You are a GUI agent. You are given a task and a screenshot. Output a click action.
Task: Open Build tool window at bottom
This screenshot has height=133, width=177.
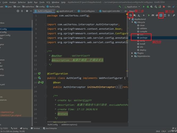tap(14, 128)
